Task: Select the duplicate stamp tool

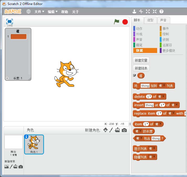Action: click(x=134, y=12)
